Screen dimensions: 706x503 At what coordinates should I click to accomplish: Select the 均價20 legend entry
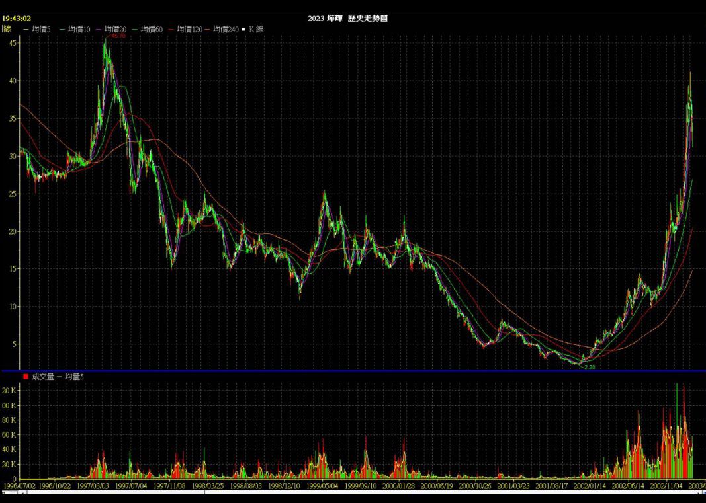(x=116, y=29)
